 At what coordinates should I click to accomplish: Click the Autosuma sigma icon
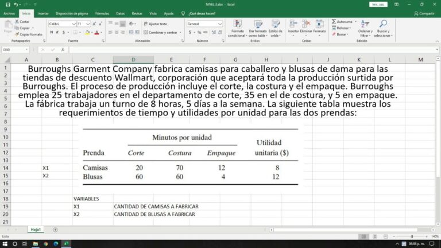click(x=334, y=21)
